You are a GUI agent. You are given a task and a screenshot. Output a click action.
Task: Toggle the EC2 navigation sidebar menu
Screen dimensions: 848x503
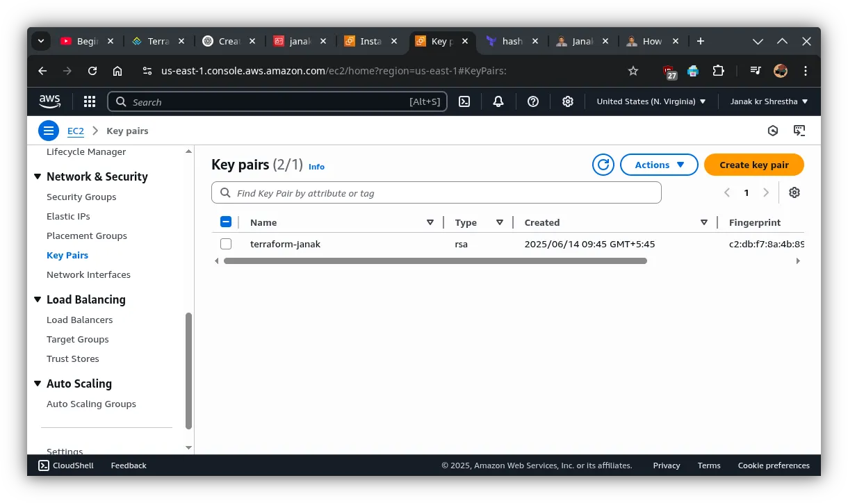tap(48, 131)
